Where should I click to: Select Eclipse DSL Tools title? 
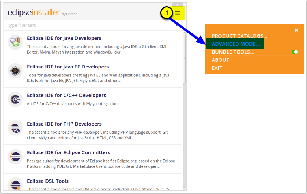pyautogui.click(x=48, y=181)
